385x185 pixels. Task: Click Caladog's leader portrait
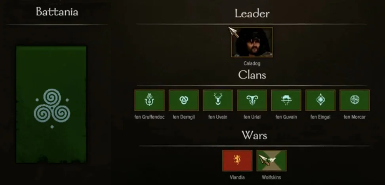252,42
